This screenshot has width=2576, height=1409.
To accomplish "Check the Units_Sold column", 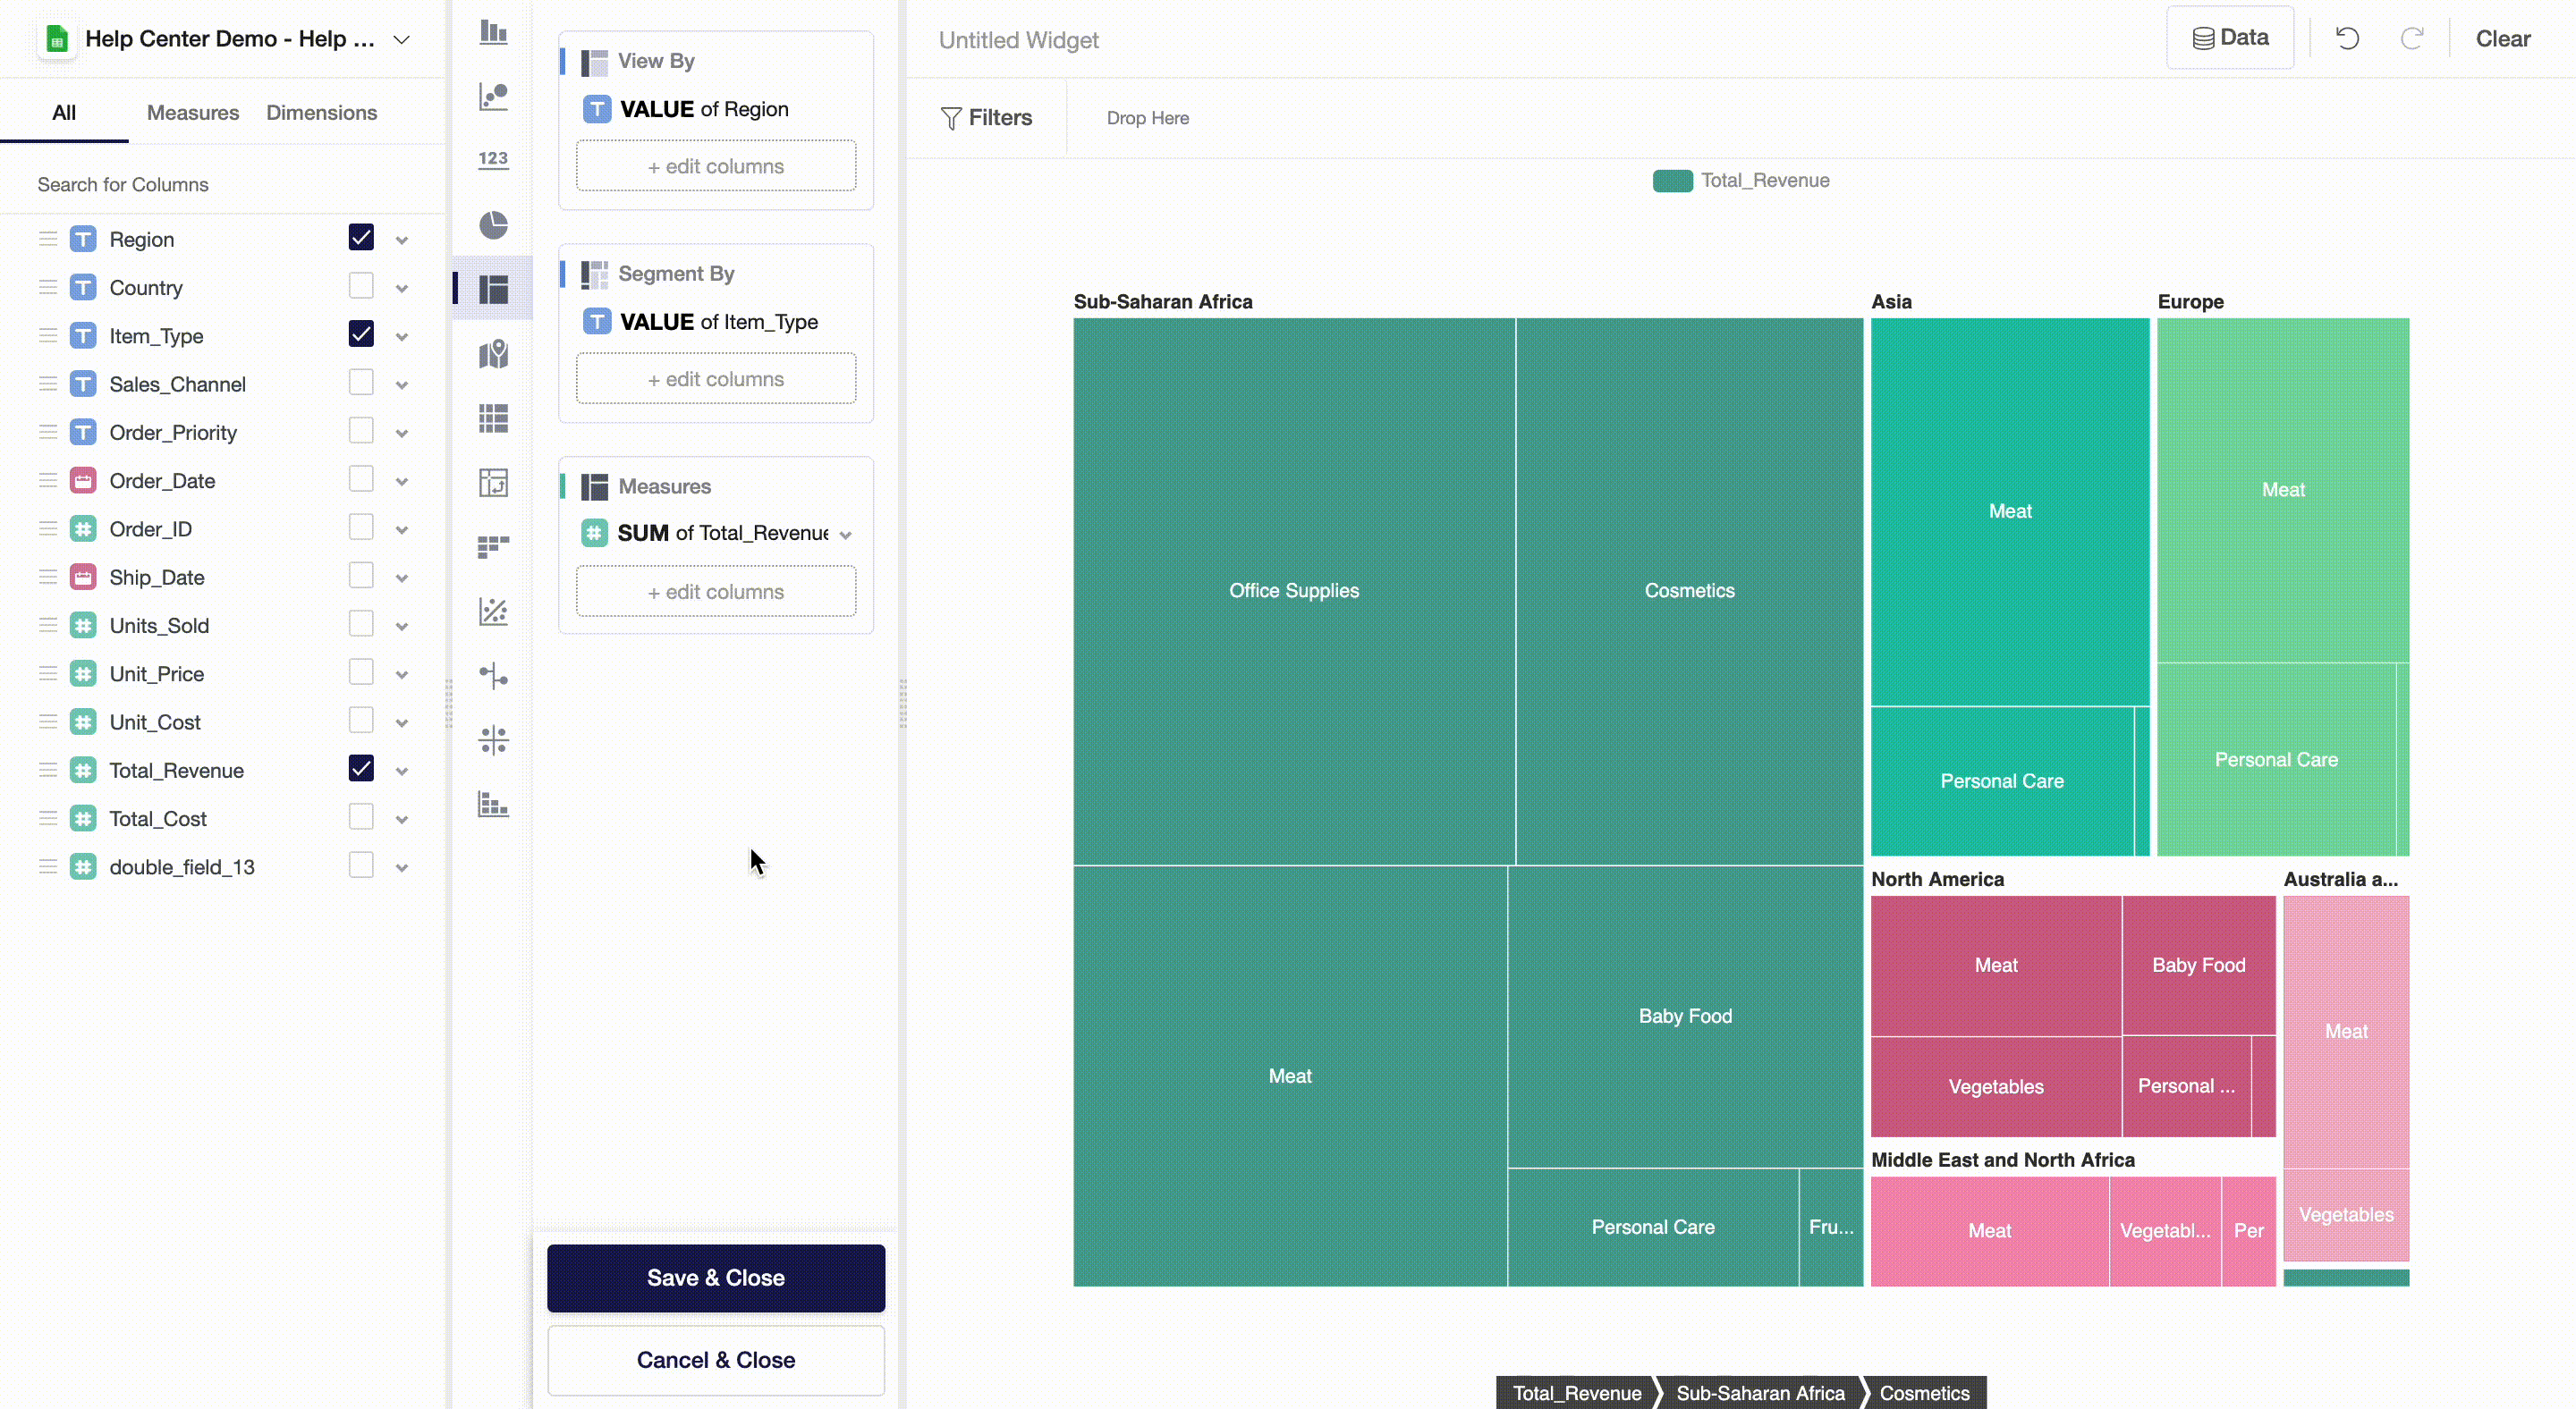I will 361,625.
